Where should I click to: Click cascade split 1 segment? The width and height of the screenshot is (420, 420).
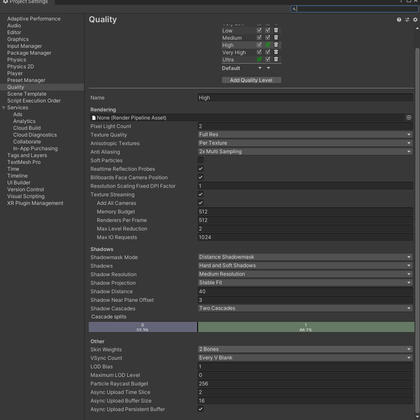click(x=306, y=327)
